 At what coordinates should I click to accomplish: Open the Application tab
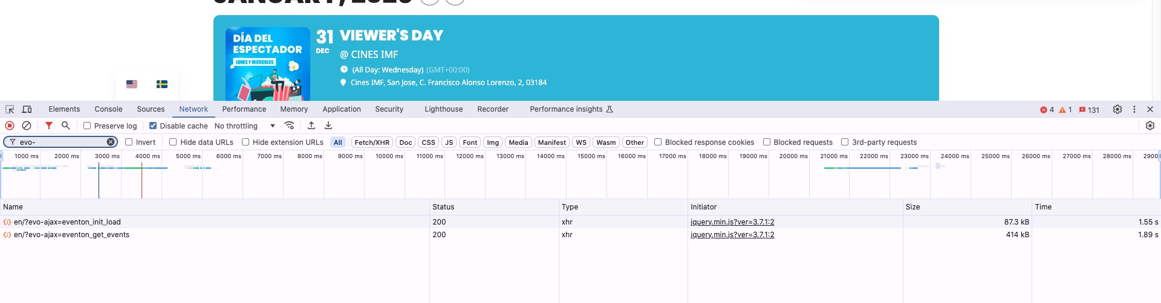pos(342,109)
